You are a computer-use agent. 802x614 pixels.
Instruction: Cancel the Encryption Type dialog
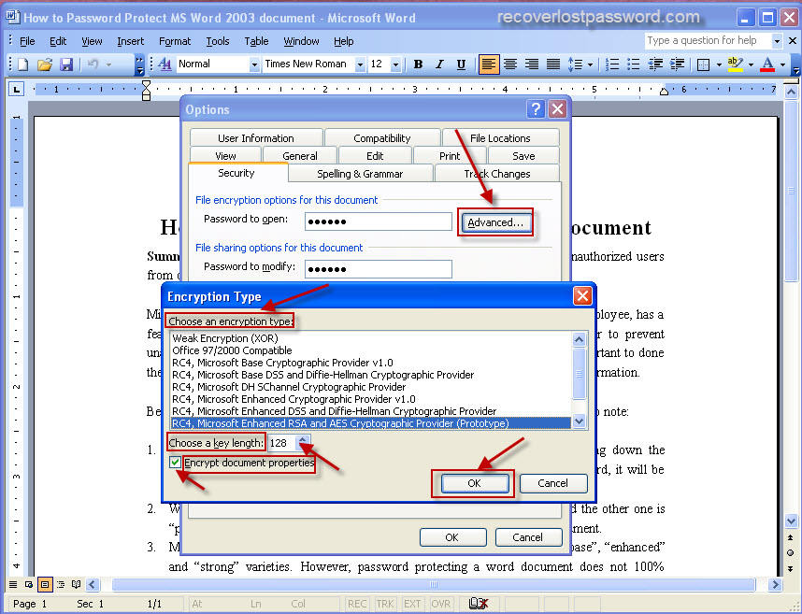(553, 483)
